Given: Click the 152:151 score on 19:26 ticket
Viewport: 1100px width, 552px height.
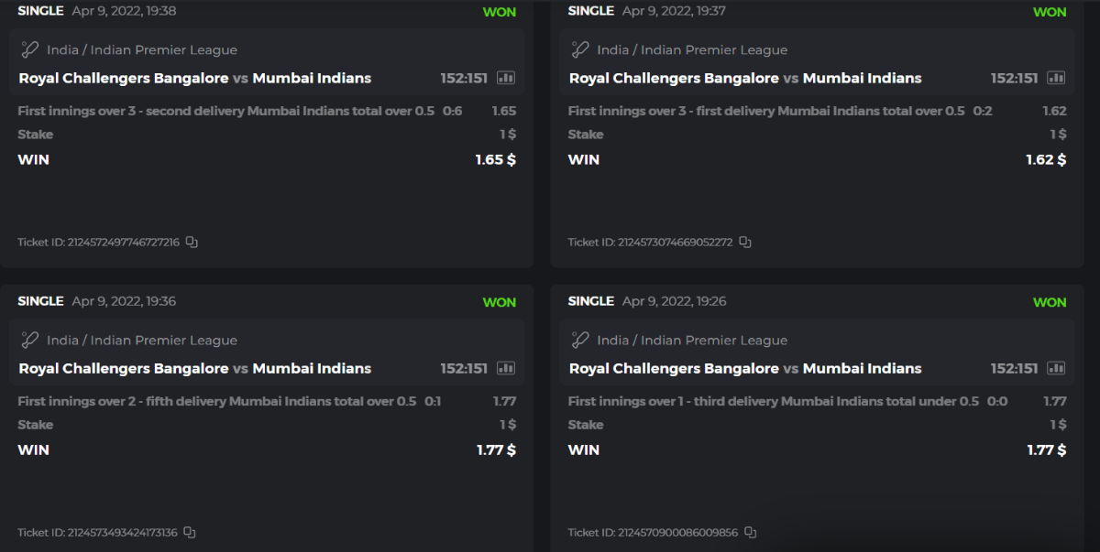Looking at the screenshot, I should click(x=1014, y=368).
